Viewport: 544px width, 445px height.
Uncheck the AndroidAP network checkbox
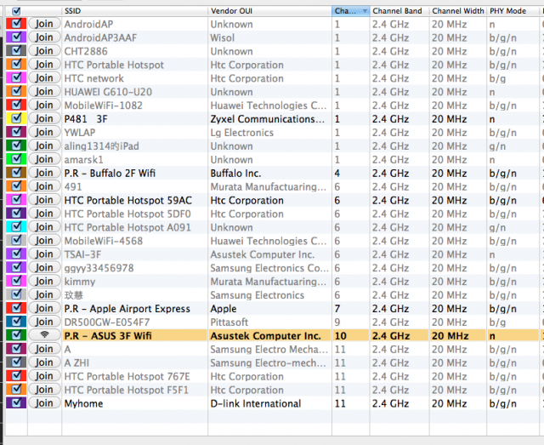[x=16, y=24]
